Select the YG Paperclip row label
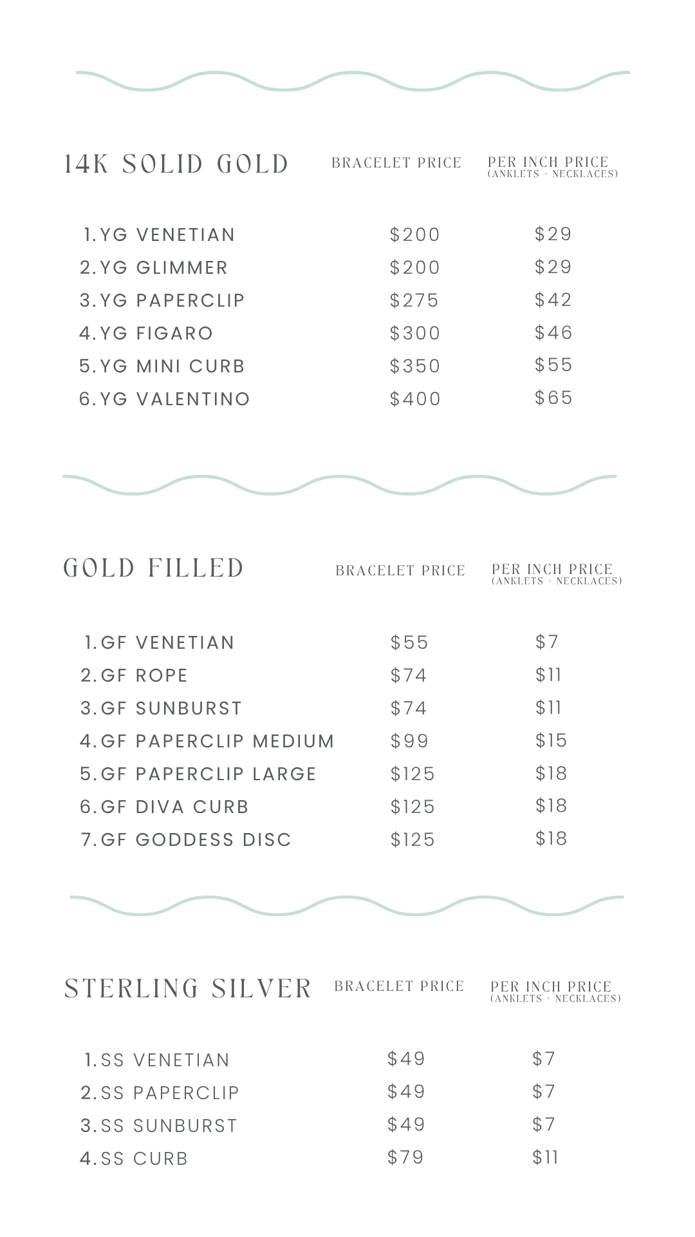The height and width of the screenshot is (1237, 695). (162, 301)
